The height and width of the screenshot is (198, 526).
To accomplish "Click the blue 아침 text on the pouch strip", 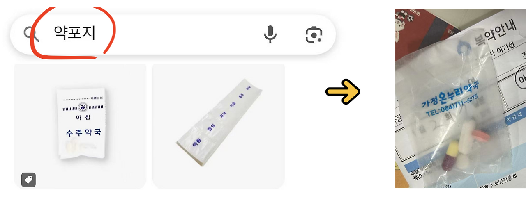I will [196, 142].
